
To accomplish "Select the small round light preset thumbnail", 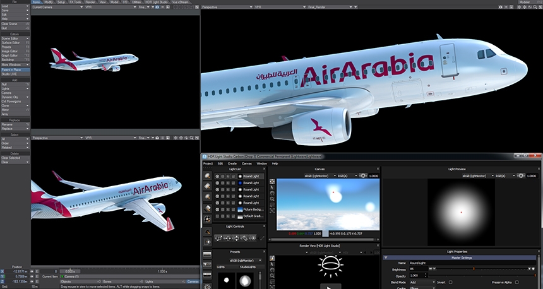I will pos(227,280).
